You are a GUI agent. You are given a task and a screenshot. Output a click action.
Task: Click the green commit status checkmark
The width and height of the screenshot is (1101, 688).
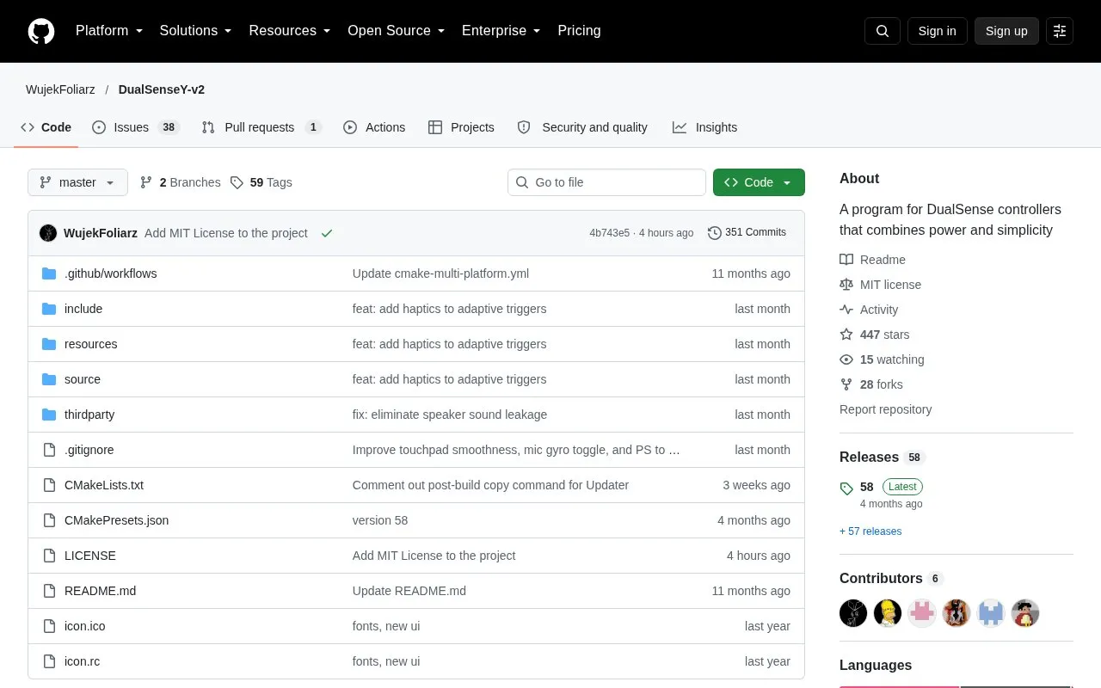click(327, 233)
